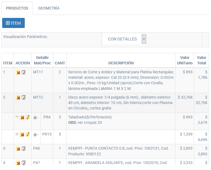Edit the PR15 process with pencil icon

(27, 134)
